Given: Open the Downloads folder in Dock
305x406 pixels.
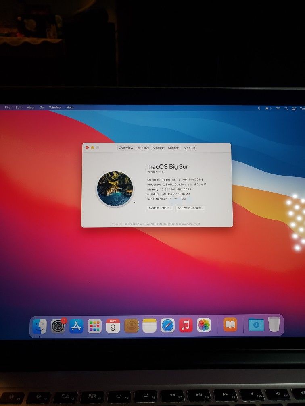Looking at the screenshot, I should pos(256,325).
